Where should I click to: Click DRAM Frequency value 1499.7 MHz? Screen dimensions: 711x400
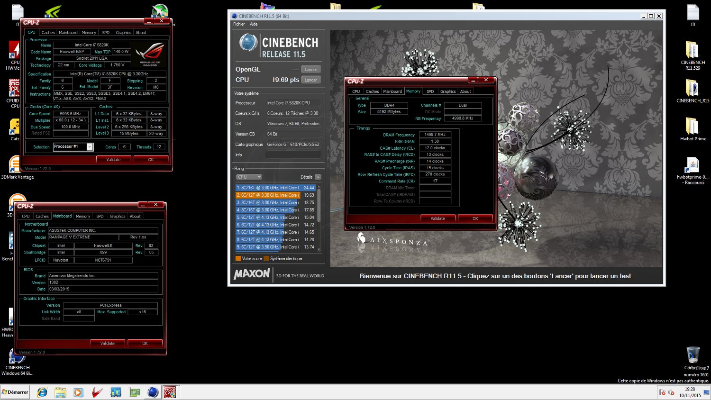pos(435,135)
